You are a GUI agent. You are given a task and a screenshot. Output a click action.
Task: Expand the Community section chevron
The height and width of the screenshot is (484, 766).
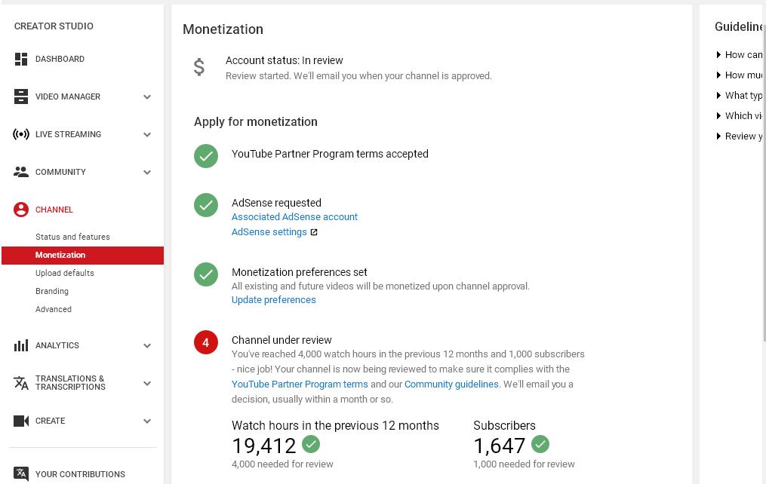pyautogui.click(x=147, y=172)
